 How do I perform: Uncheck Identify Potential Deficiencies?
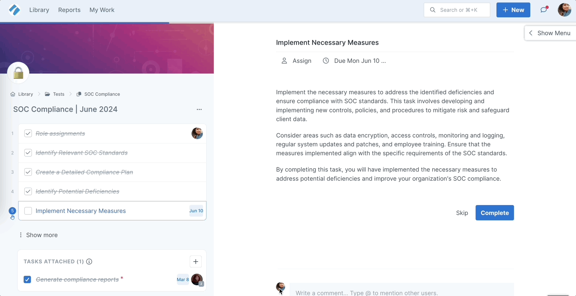tap(28, 191)
